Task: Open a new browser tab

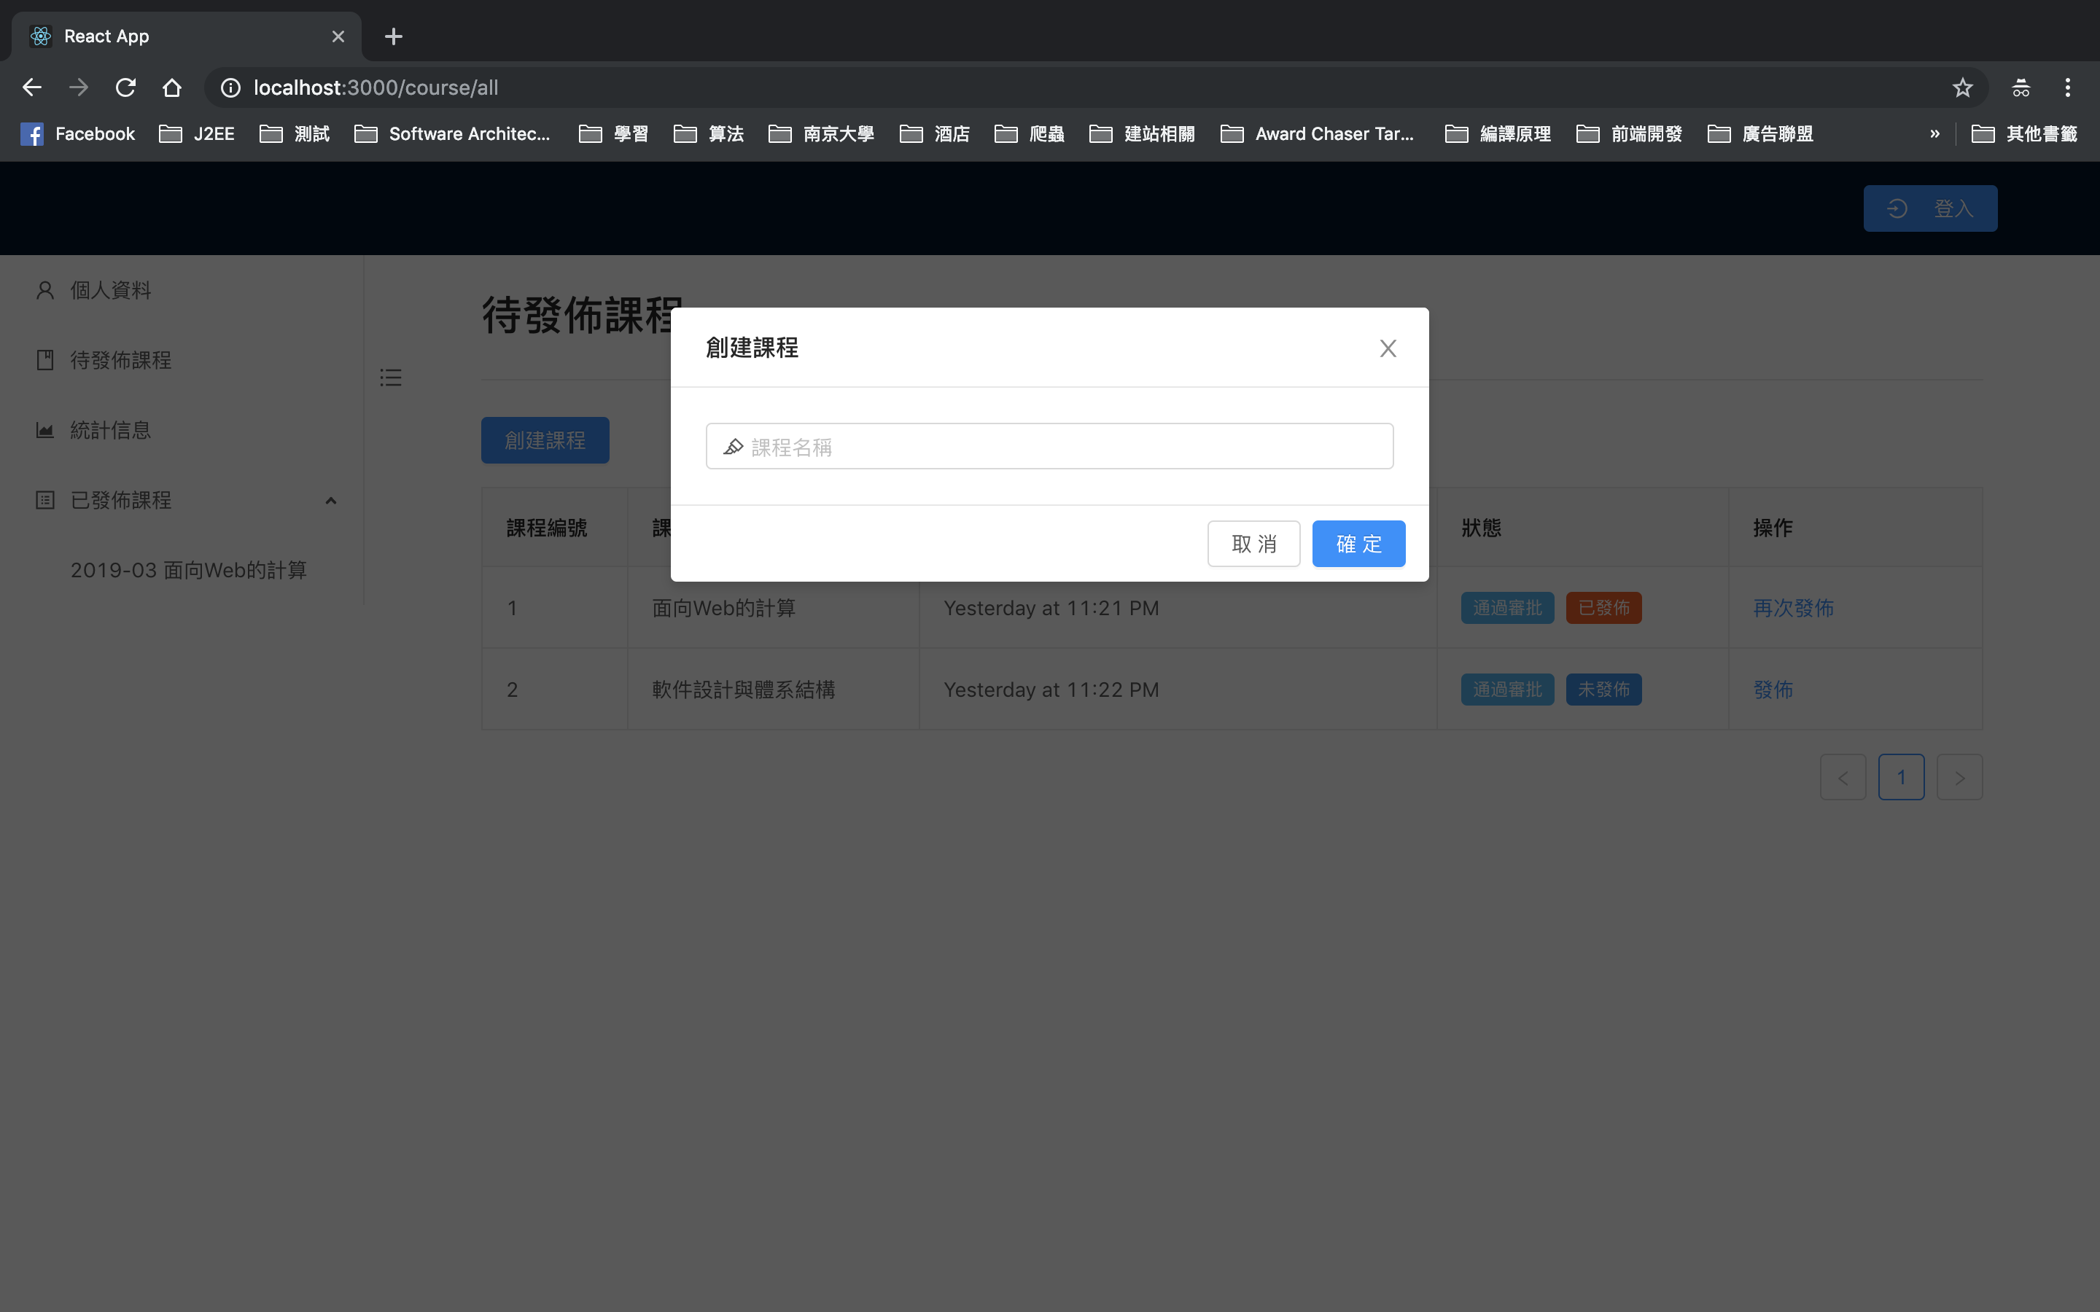Action: pos(393,36)
